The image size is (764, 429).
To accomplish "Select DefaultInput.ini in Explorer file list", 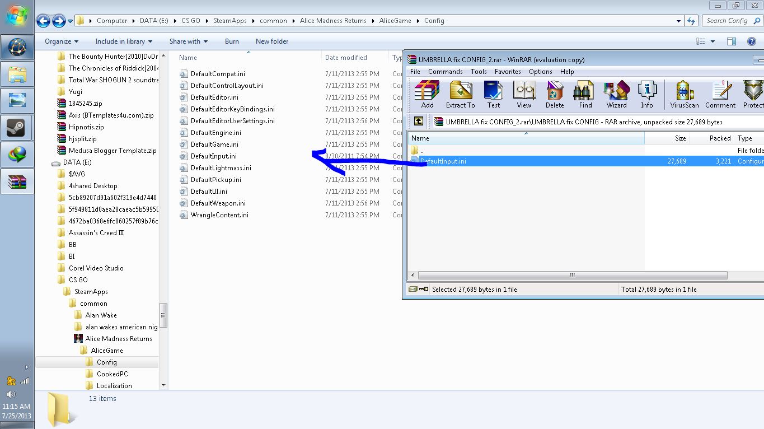I will [x=214, y=156].
